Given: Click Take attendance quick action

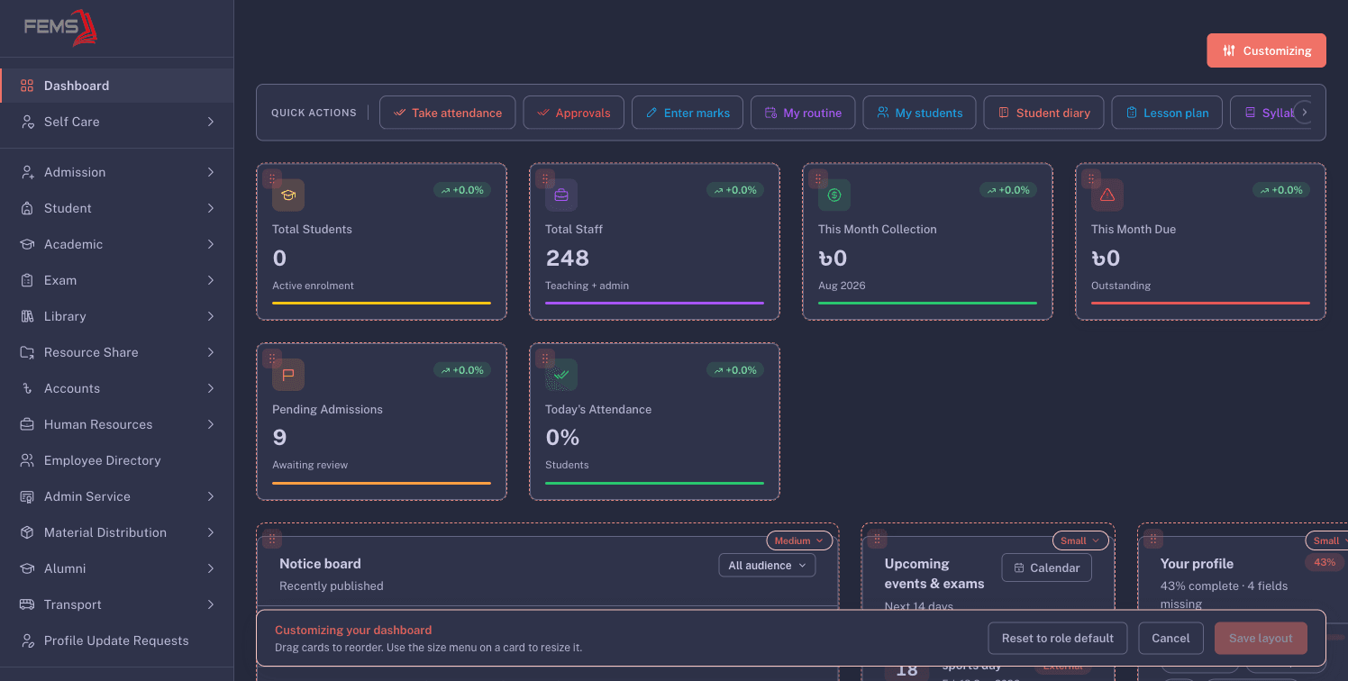Looking at the screenshot, I should click(447, 113).
